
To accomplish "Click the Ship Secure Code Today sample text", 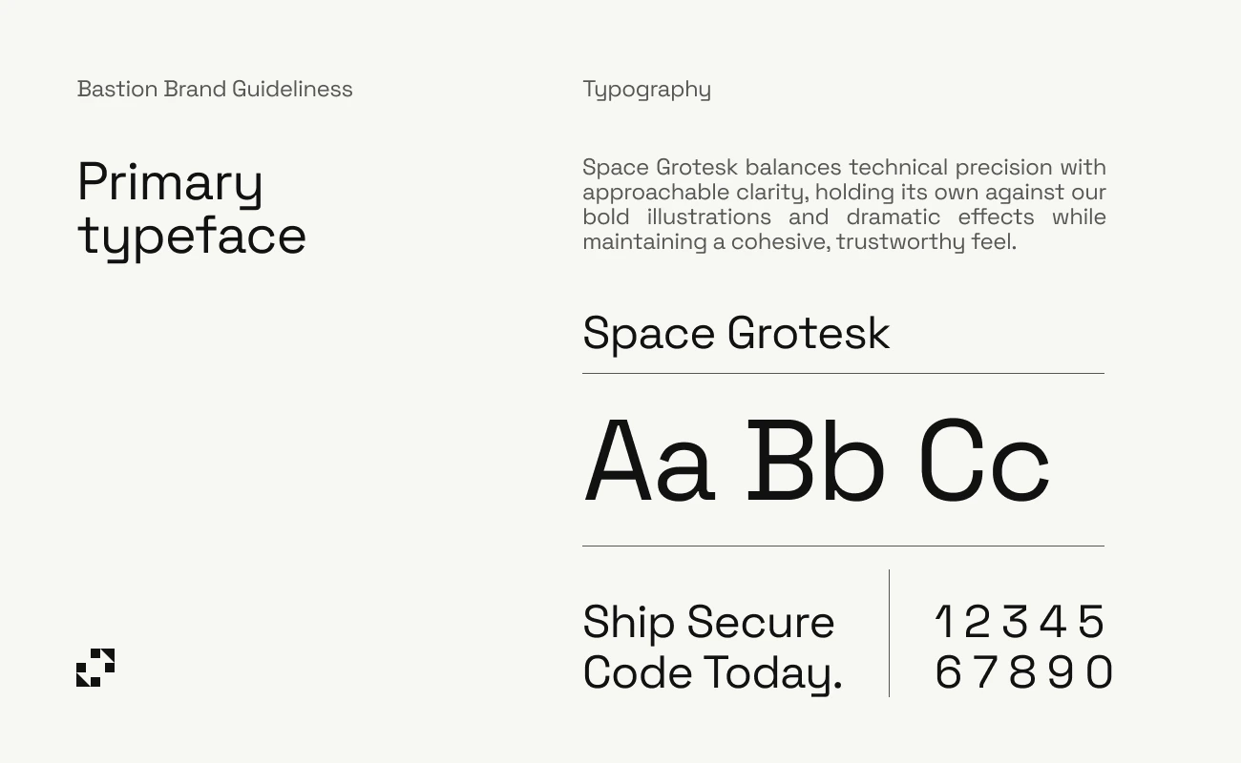I will coord(712,647).
